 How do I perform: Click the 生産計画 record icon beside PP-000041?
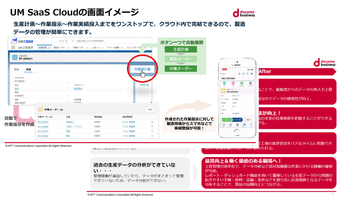(15, 57)
